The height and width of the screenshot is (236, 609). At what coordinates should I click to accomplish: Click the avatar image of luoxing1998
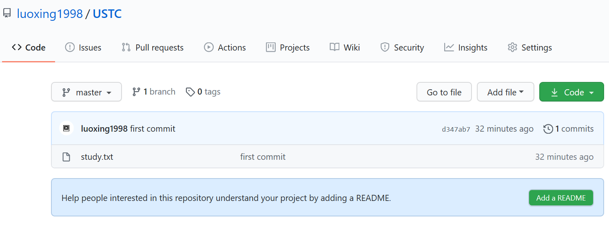coord(66,128)
